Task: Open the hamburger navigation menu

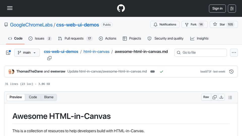Action: (x=10, y=8)
